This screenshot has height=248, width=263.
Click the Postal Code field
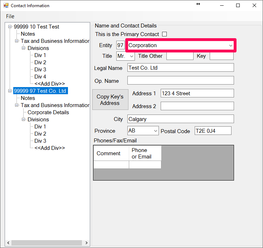(213, 131)
